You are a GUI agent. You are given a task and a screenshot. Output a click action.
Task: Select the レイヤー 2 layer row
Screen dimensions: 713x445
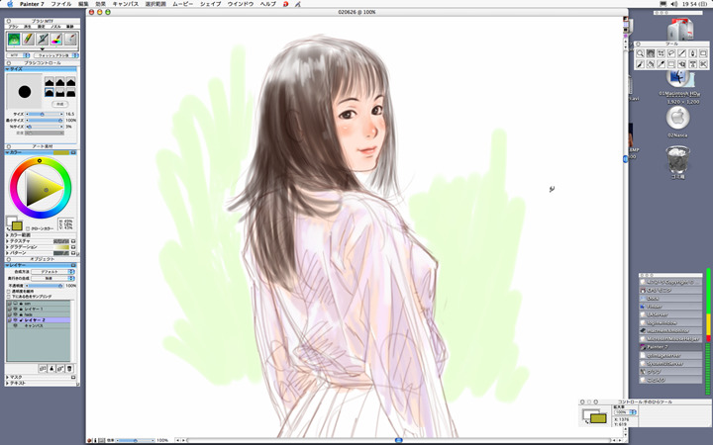40,320
